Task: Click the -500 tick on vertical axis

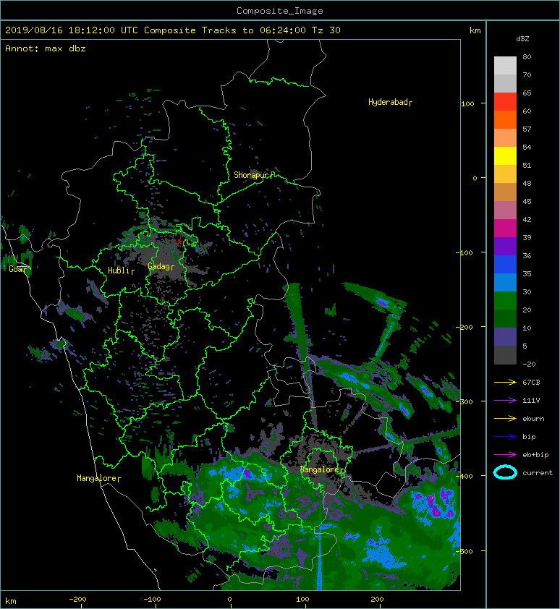Action: [x=464, y=552]
